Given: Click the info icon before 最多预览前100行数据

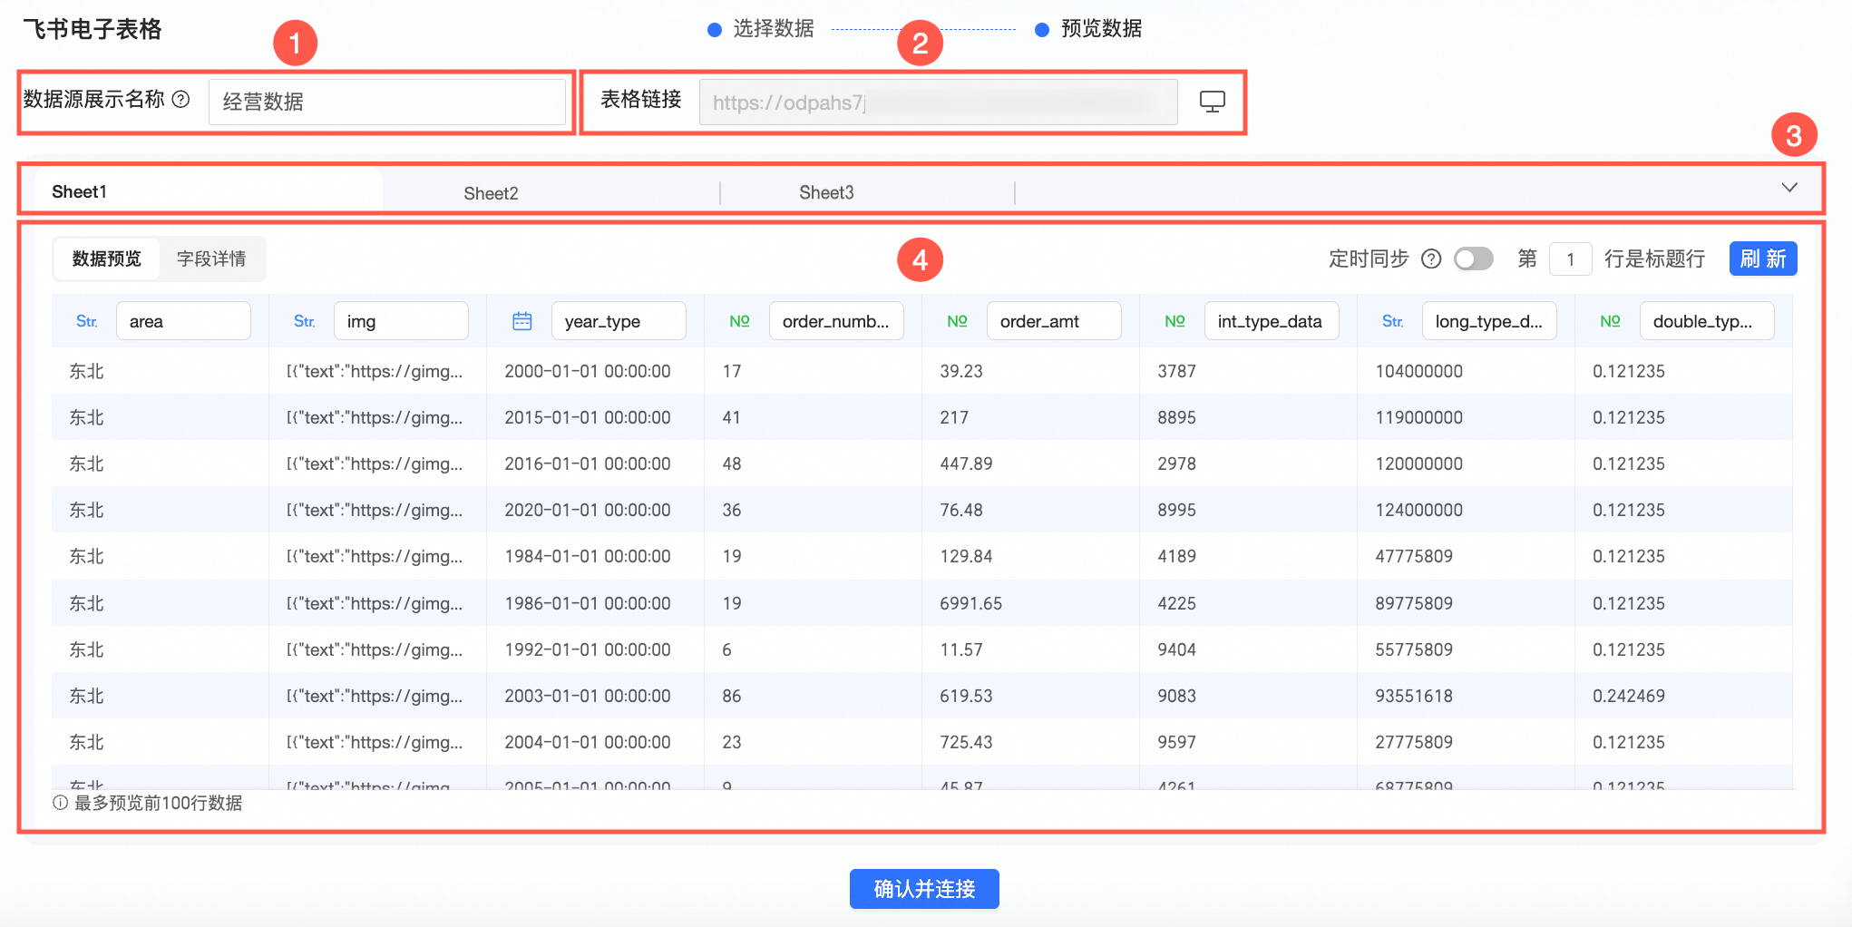Looking at the screenshot, I should pyautogui.click(x=60, y=803).
